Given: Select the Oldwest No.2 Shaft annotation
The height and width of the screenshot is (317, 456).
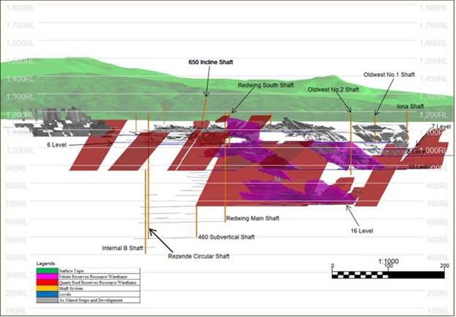Looking at the screenshot, I should coord(333,90).
